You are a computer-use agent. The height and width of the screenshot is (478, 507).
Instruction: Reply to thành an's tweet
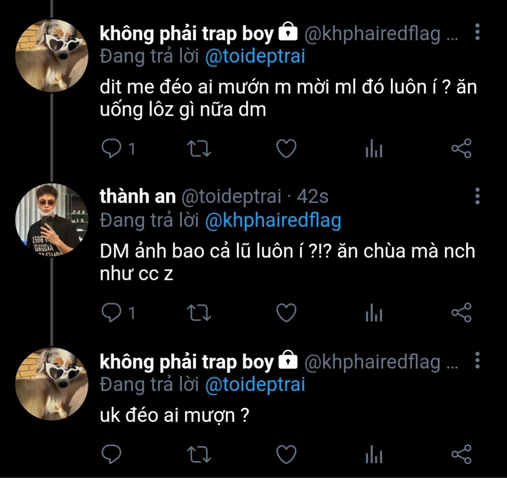[111, 313]
